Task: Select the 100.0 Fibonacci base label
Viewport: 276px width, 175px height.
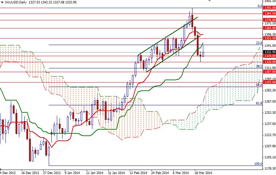Action: coord(258,163)
